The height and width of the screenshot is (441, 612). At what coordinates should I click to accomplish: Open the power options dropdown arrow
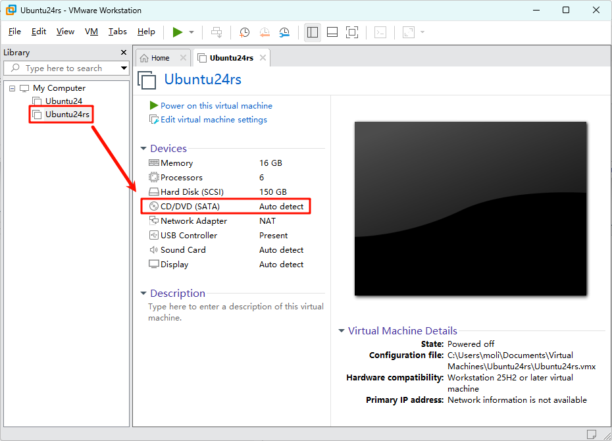(191, 32)
